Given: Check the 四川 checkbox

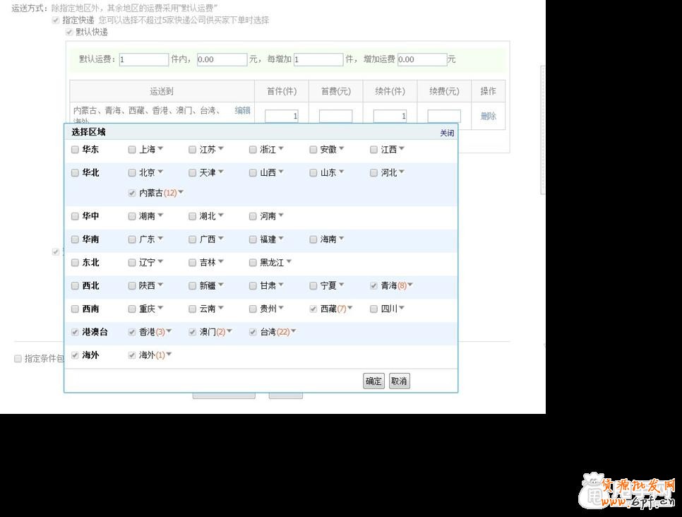Looking at the screenshot, I should coord(373,309).
